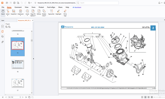Click the Foxit application logo icon
This screenshot has height=99, width=165.
click(2, 3)
